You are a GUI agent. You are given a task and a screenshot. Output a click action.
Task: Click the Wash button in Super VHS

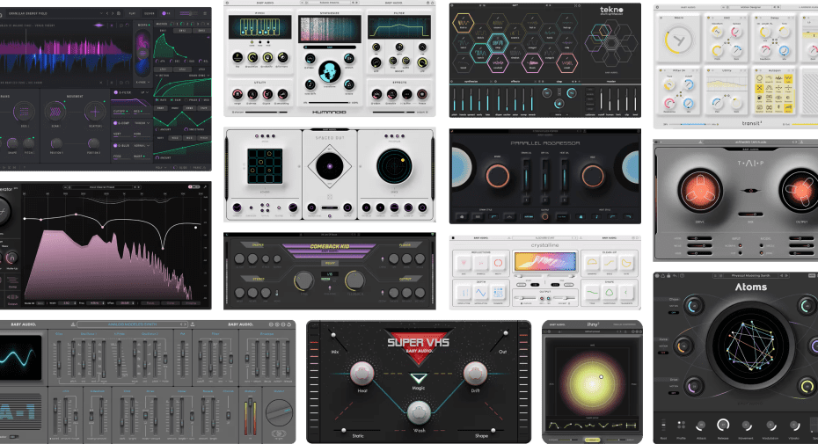[x=419, y=411]
